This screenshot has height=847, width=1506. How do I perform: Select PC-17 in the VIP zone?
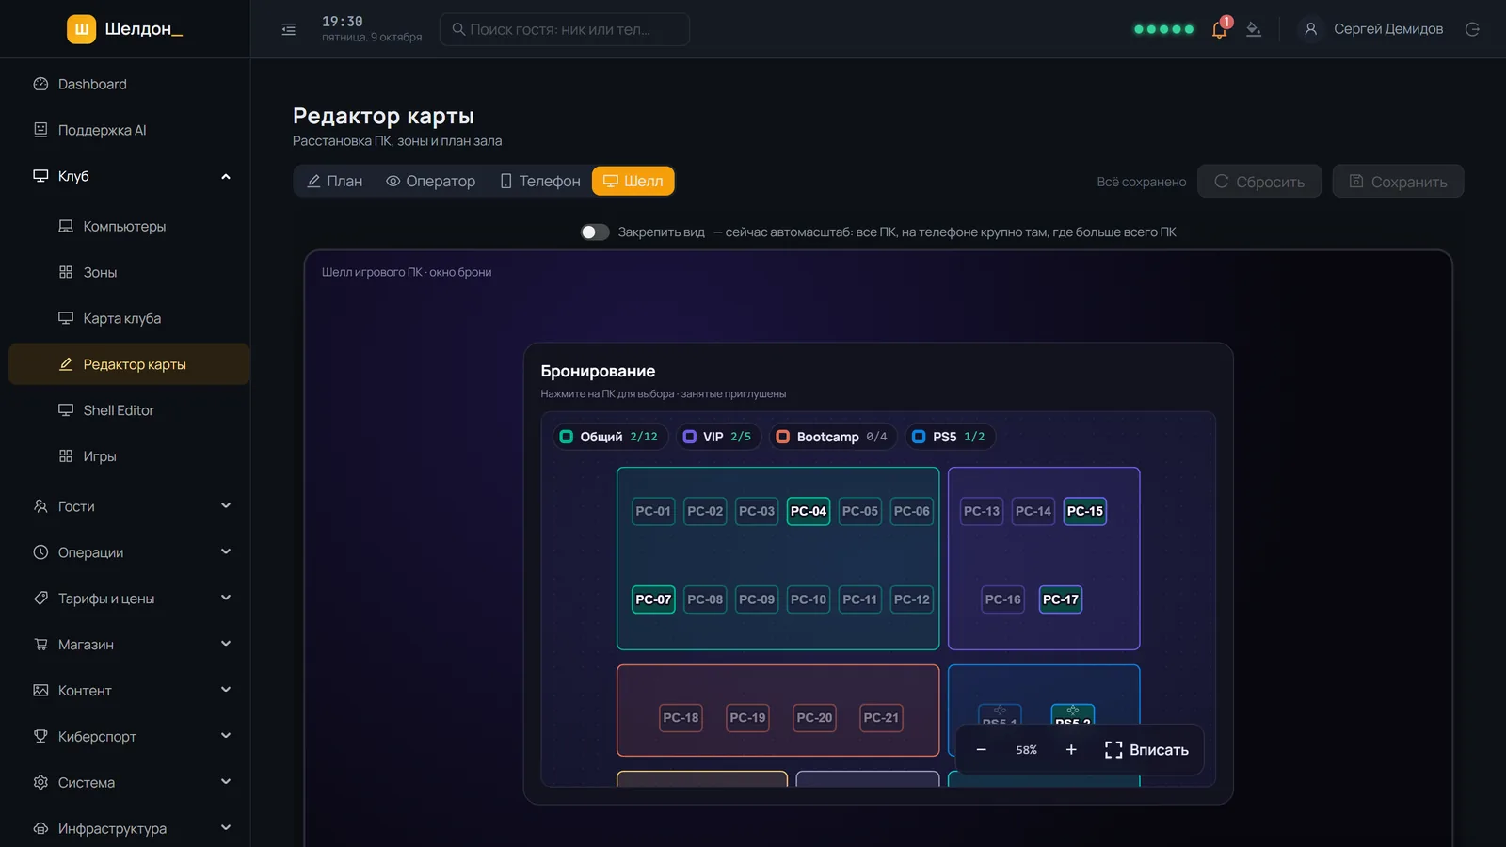(x=1061, y=599)
